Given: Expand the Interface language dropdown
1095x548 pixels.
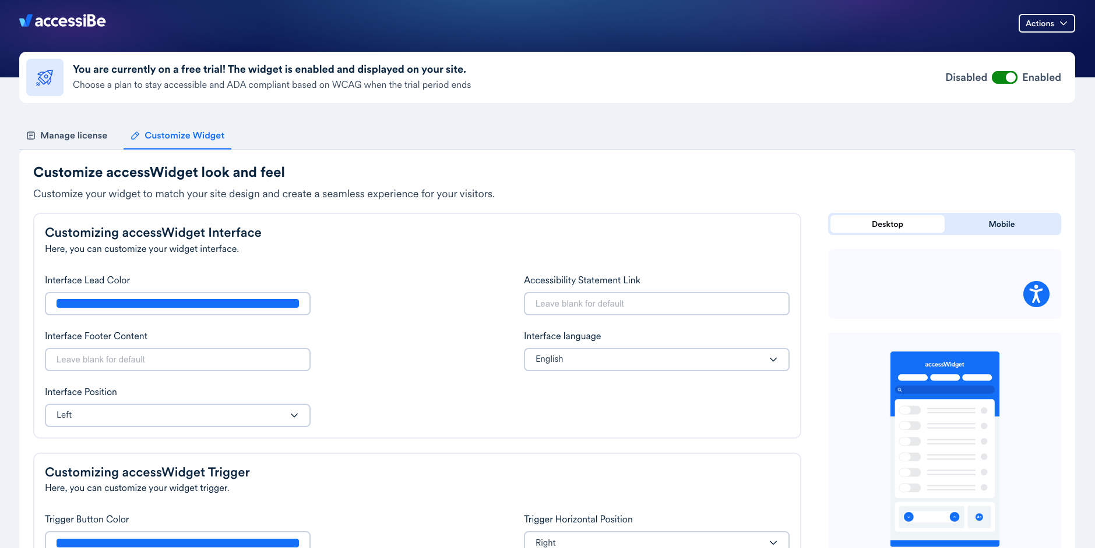Looking at the screenshot, I should click(656, 360).
